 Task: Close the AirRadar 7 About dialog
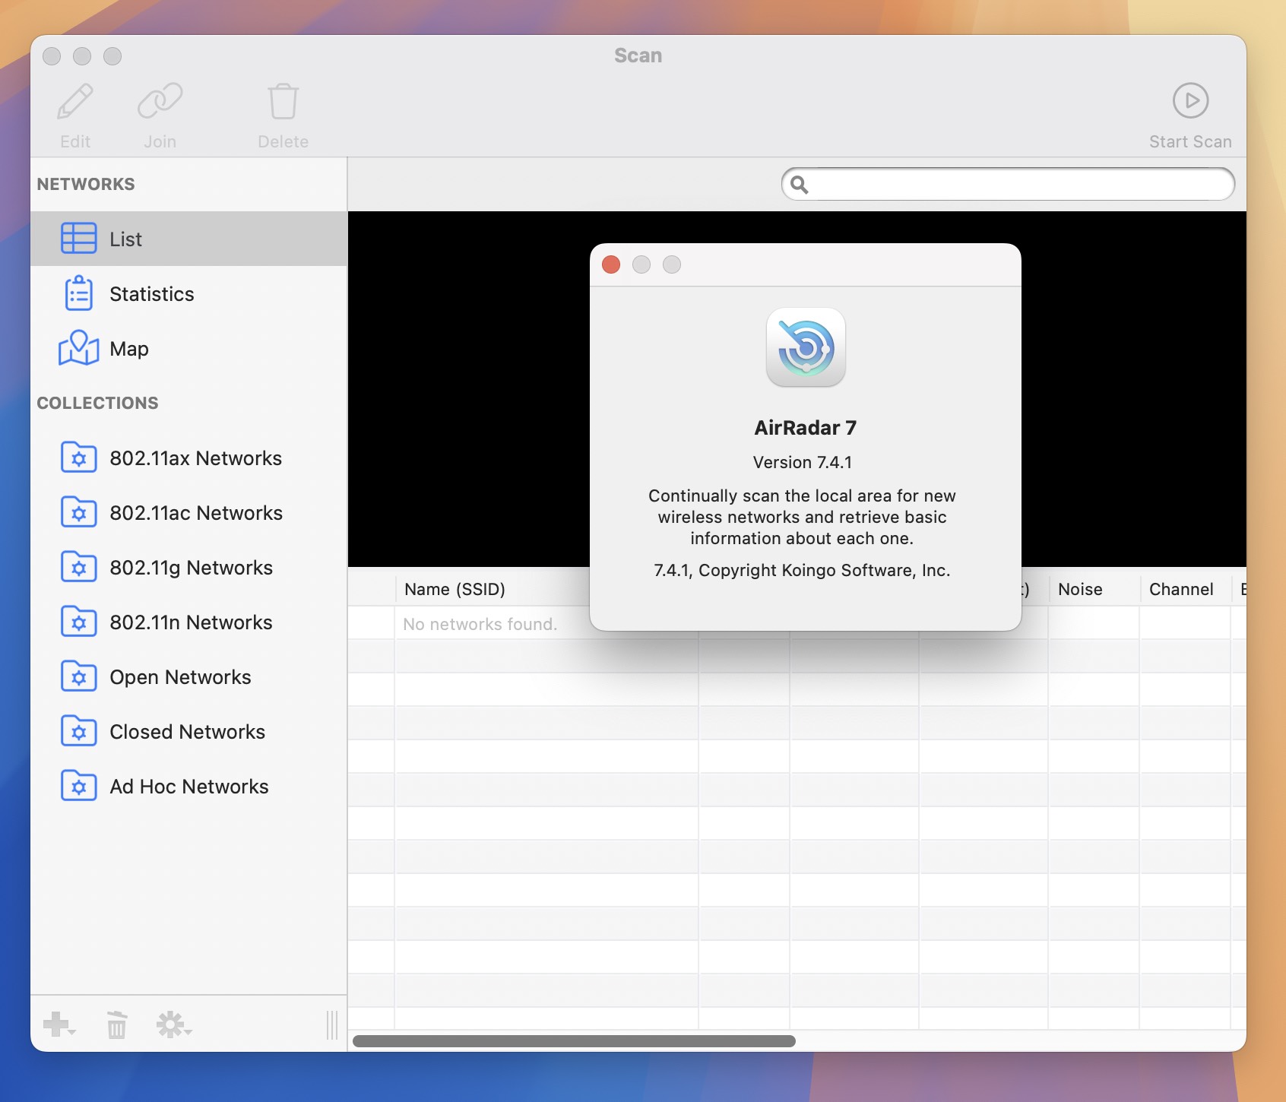pos(611,264)
